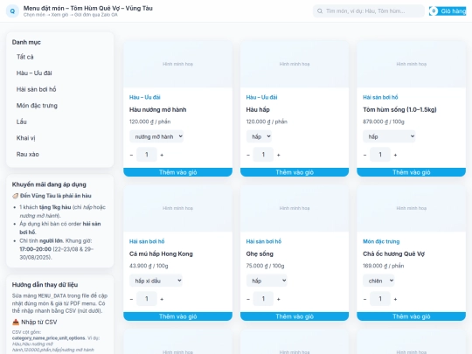This screenshot has width=472, height=354.
Task: Open cooking option dropdown for Ghẹ sống
Action: pos(267,281)
